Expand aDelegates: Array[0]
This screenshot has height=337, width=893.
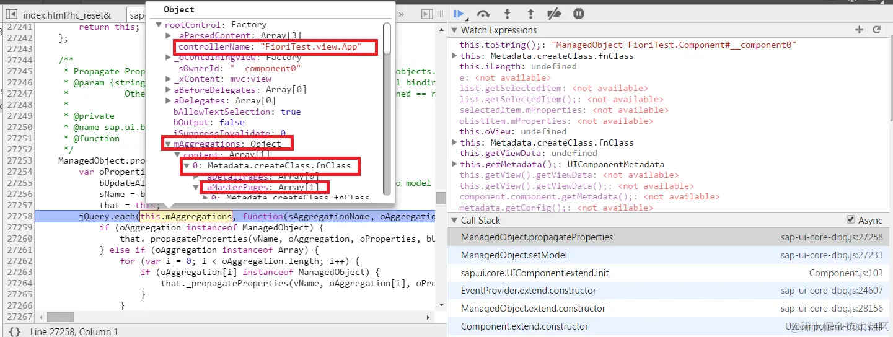point(169,101)
